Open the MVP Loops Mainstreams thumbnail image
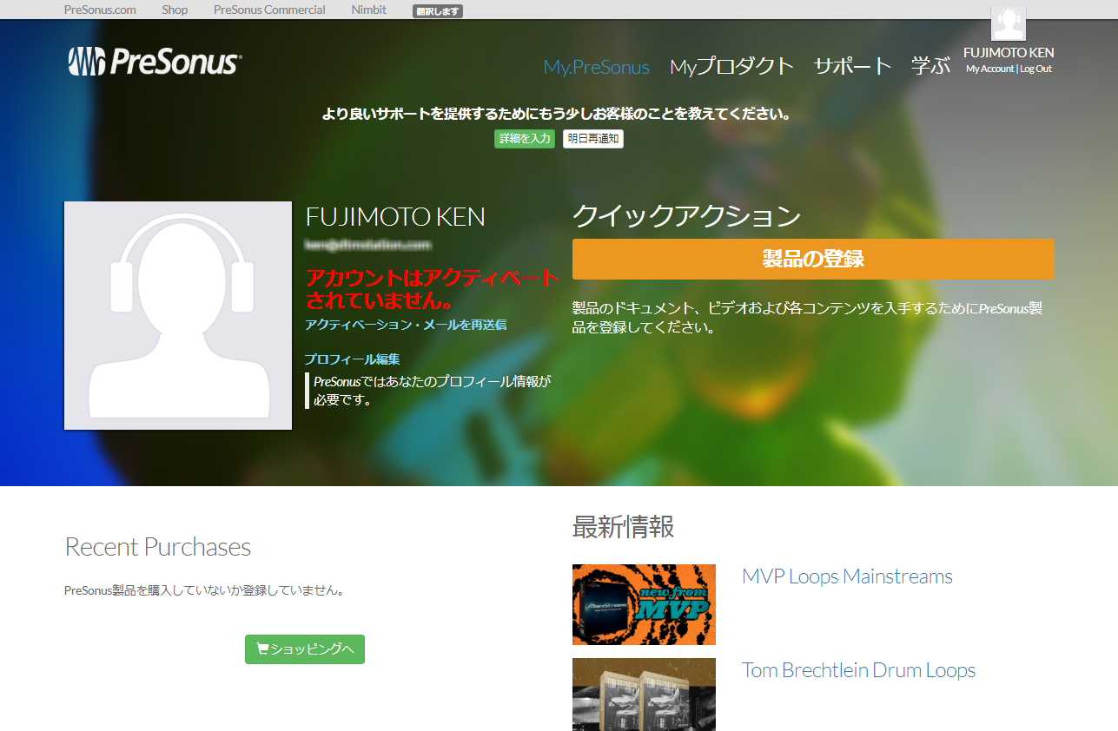The width and height of the screenshot is (1118, 731). click(x=644, y=604)
